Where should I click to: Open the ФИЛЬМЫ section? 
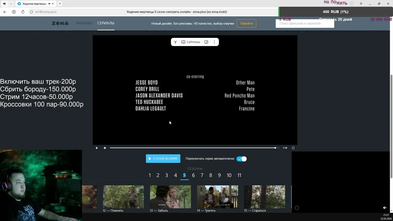84,23
